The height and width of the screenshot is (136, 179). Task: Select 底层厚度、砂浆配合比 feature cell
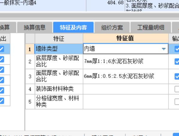click(x=59, y=61)
